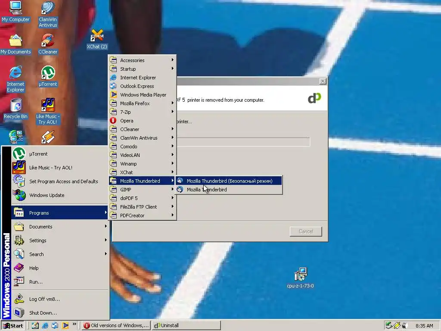
Task: Open Set Program Access and Defaults
Action: pyautogui.click(x=60, y=181)
